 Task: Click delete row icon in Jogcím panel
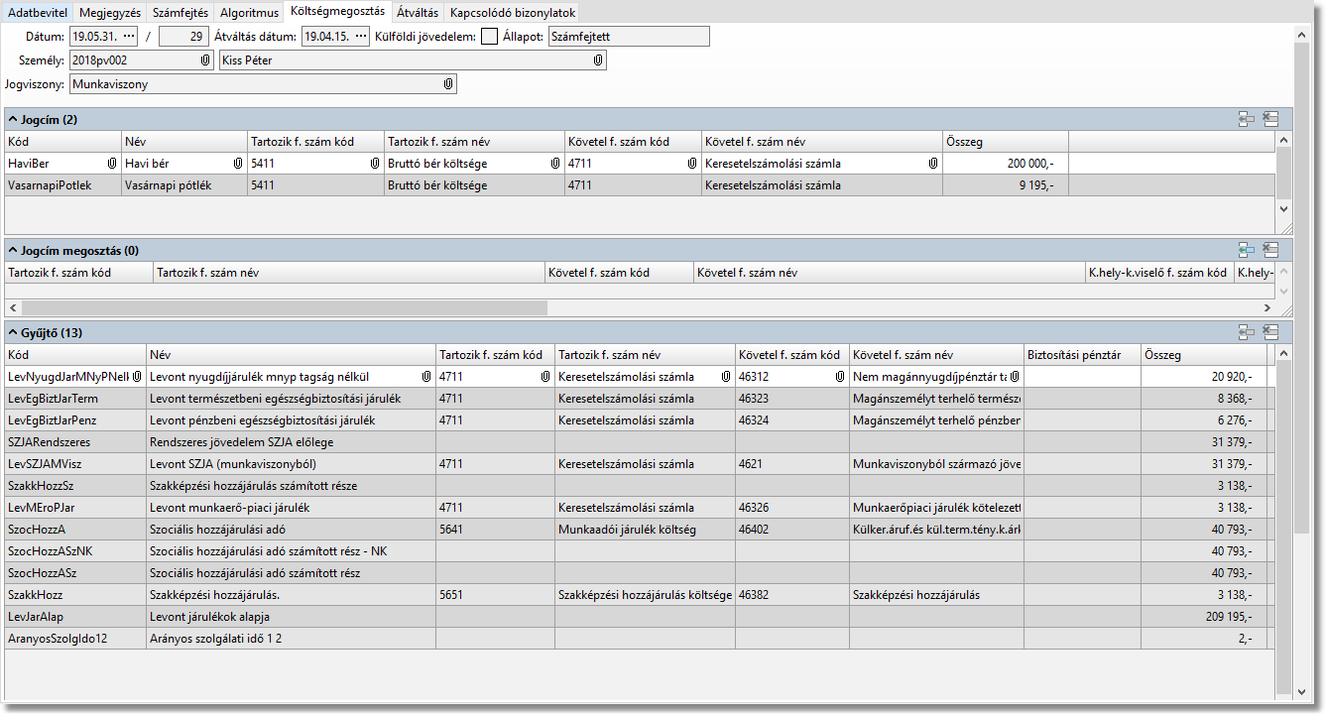click(x=1270, y=119)
